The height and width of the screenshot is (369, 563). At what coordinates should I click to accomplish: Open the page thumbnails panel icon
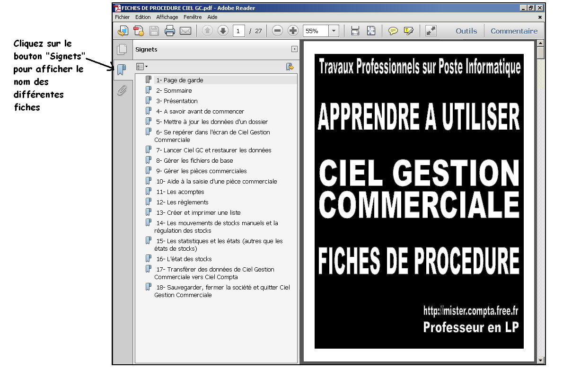[122, 49]
